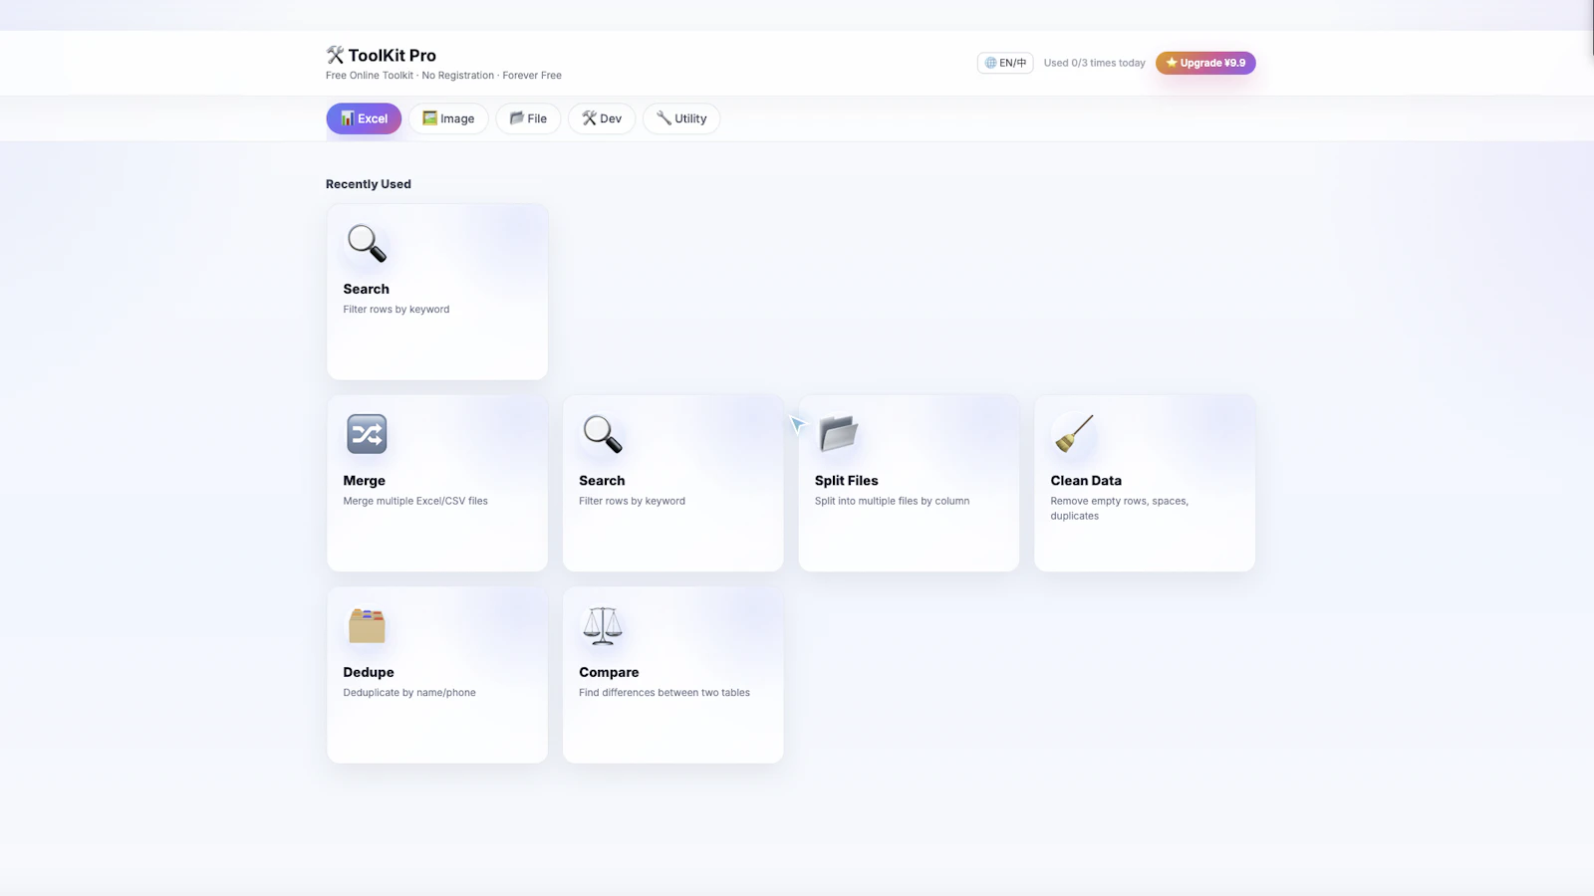Viewport: 1594px width, 896px height.
Task: Click 'Merge multiple Excel/CSV files' description
Action: click(x=415, y=501)
